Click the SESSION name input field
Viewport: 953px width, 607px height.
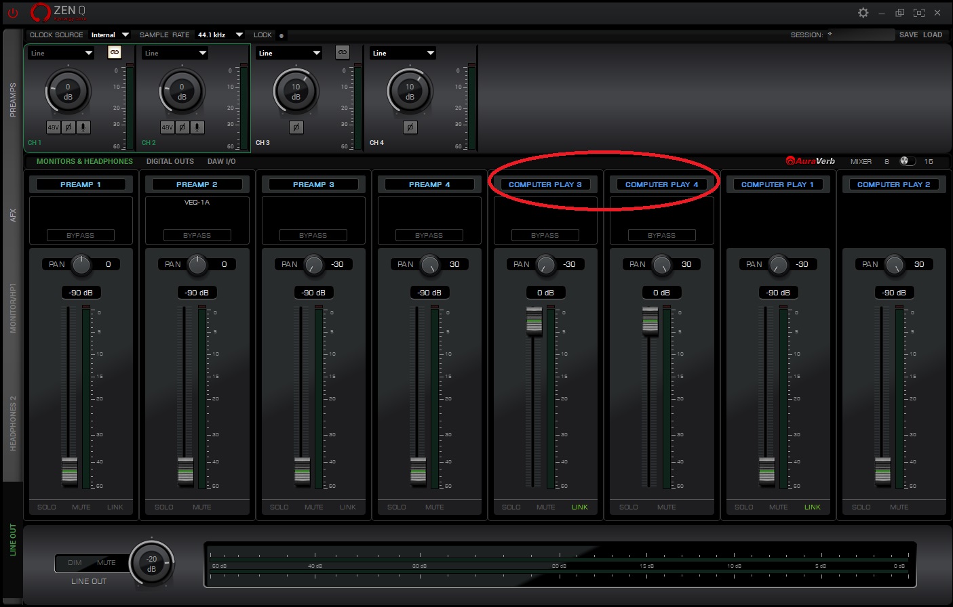click(860, 35)
